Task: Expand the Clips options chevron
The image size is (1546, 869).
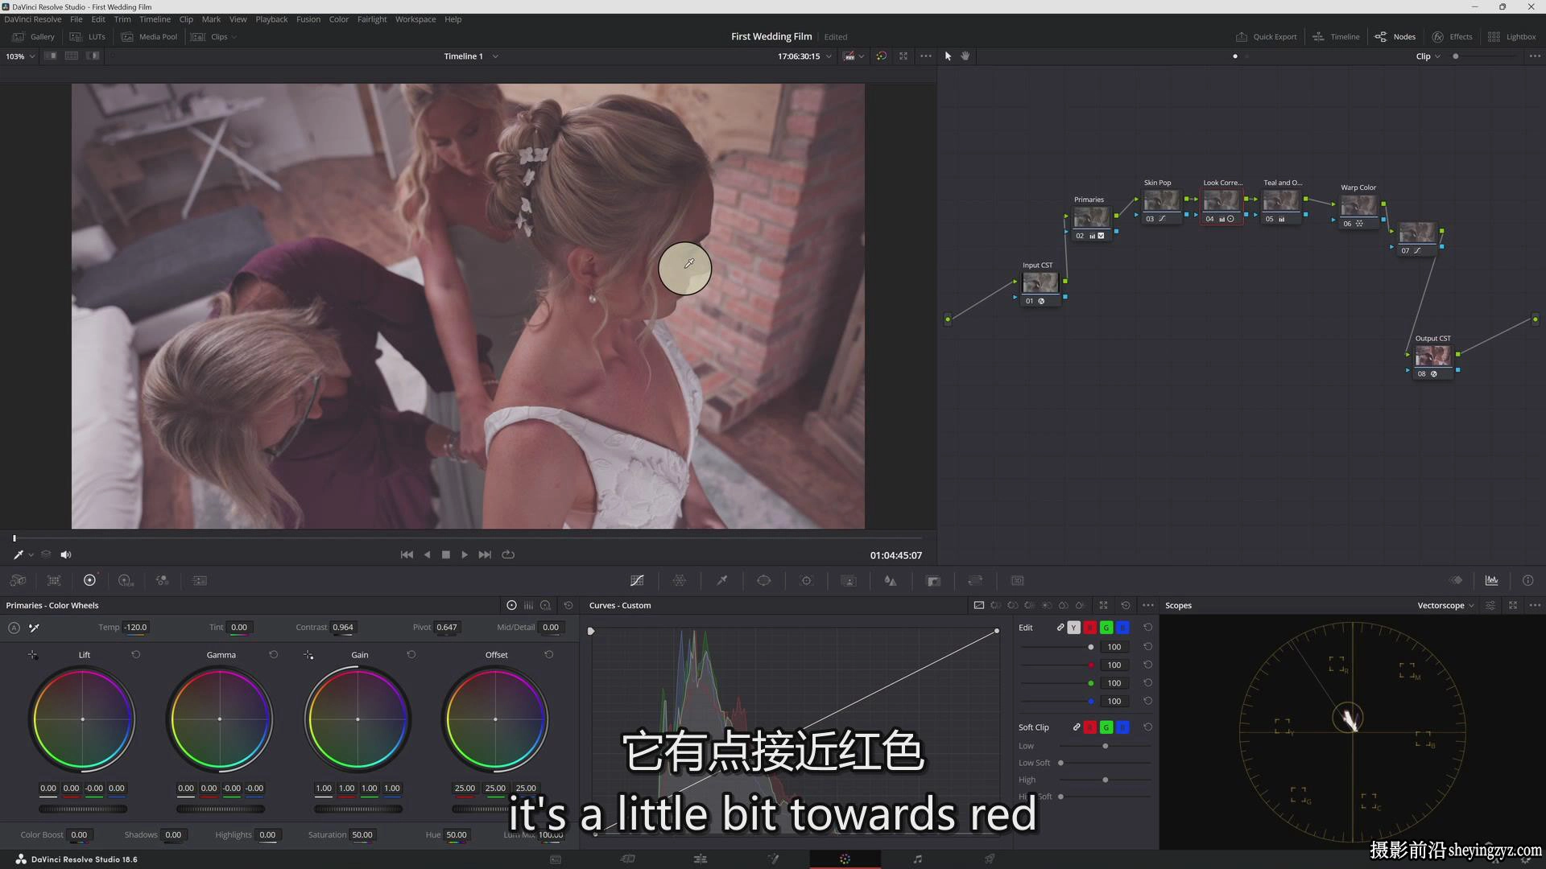Action: 234,37
